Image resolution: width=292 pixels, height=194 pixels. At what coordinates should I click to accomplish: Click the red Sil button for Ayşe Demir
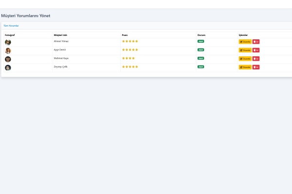(256, 50)
